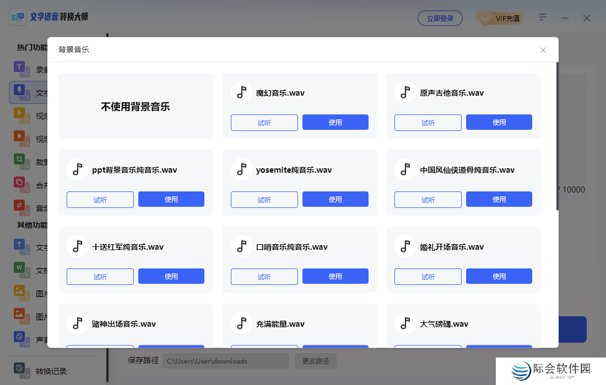Viewport: 606px width, 385px height.
Task: Click the 立即登录 login button
Action: pos(440,18)
